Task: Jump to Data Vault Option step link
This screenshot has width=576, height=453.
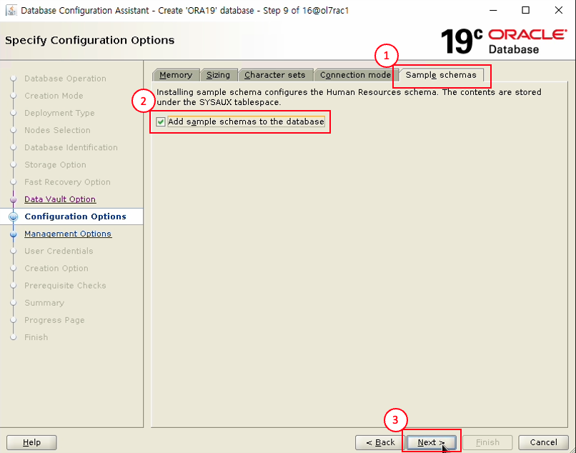Action: pos(60,199)
